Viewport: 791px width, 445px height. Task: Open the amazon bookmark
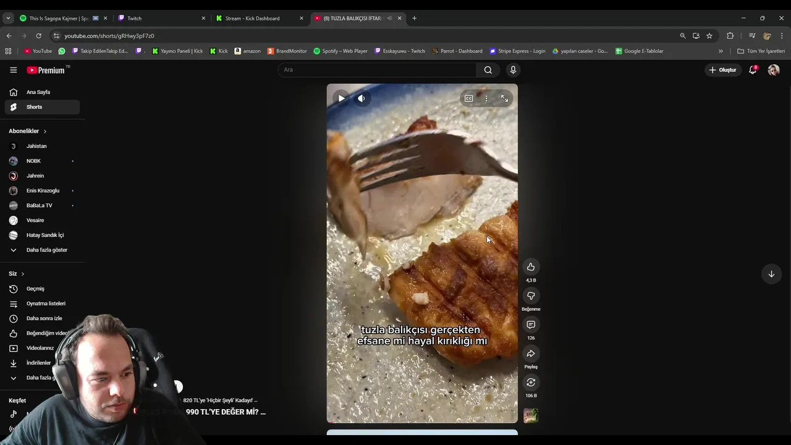[x=247, y=51]
